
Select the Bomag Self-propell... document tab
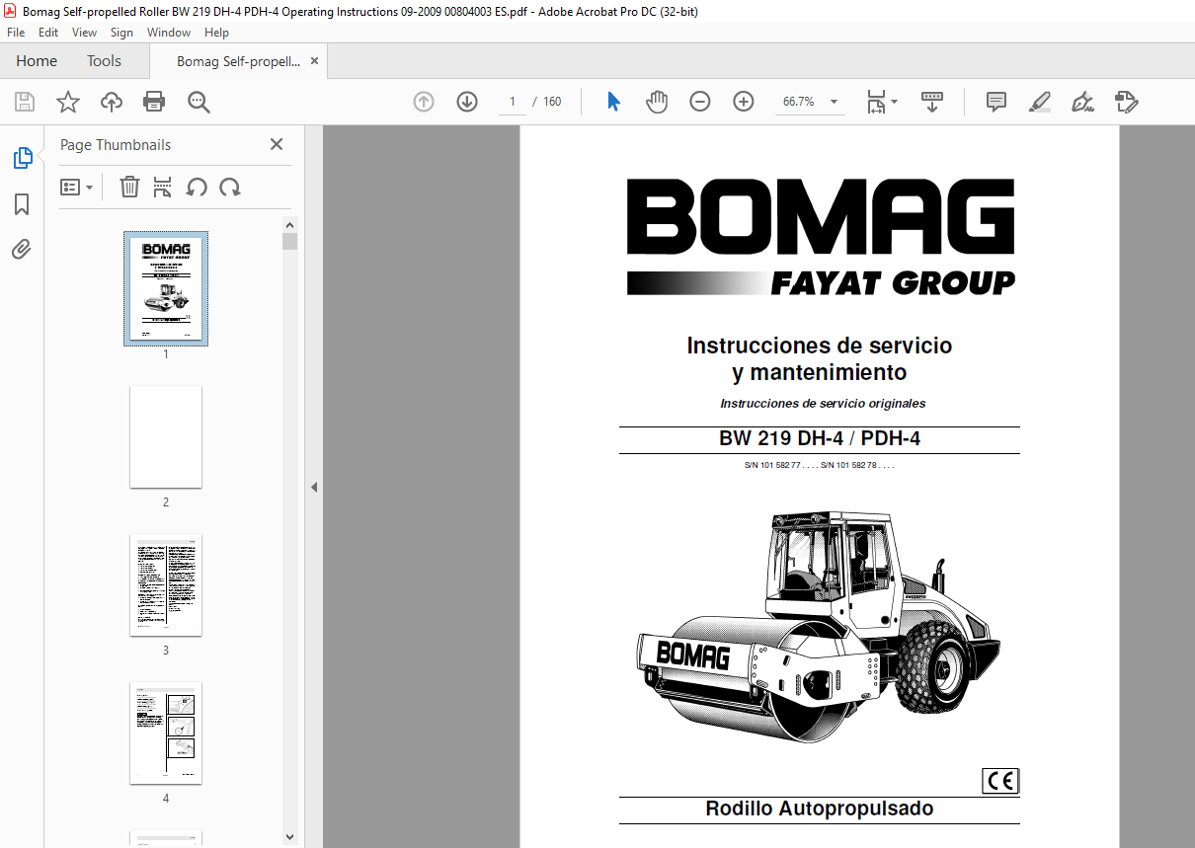click(238, 61)
